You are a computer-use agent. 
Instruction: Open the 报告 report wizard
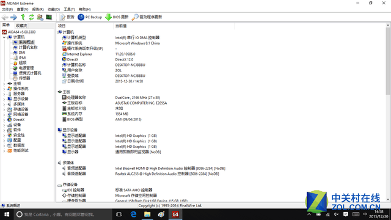click(67, 17)
